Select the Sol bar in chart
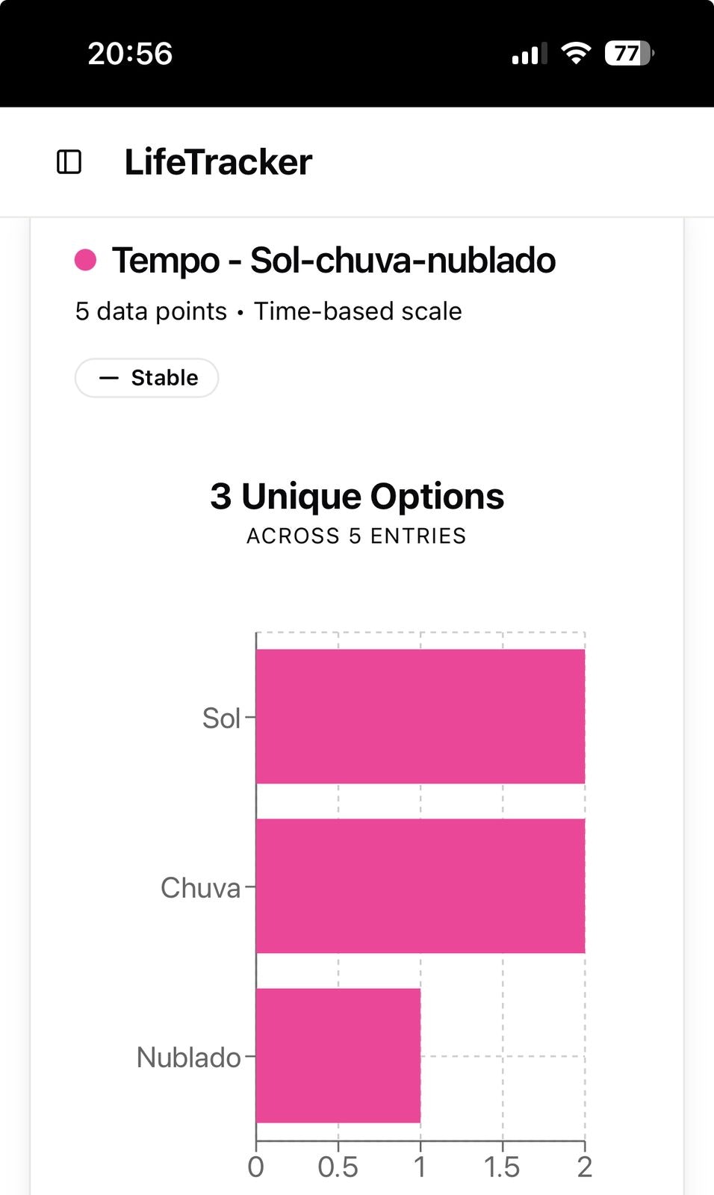Image resolution: width=714 pixels, height=1195 pixels. tap(420, 716)
